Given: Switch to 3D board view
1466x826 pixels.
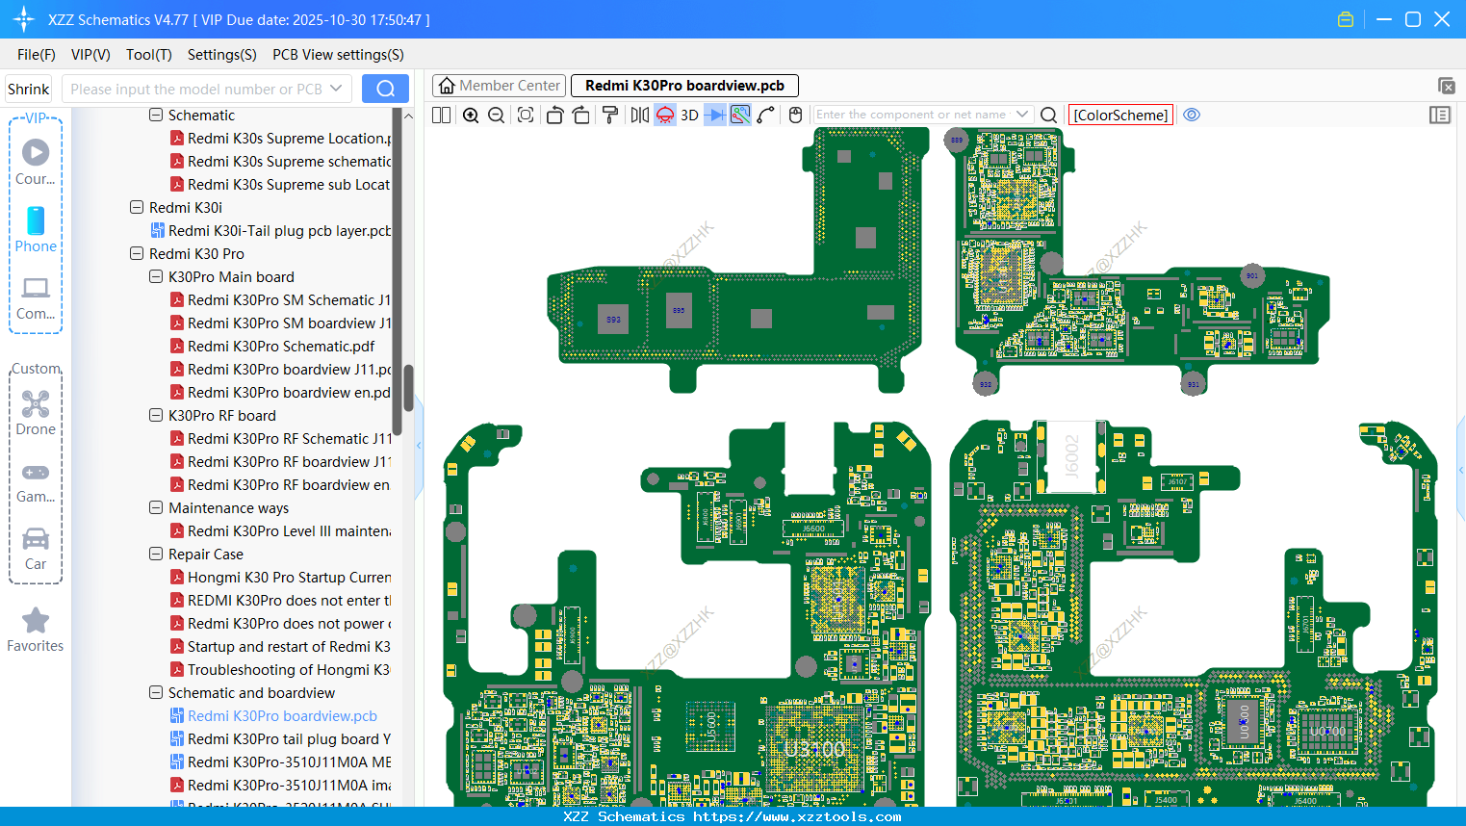Looking at the screenshot, I should [689, 116].
